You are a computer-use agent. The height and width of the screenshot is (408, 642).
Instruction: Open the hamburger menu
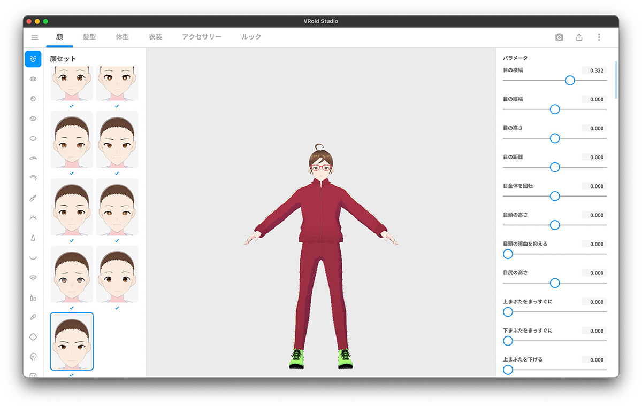pyautogui.click(x=35, y=37)
